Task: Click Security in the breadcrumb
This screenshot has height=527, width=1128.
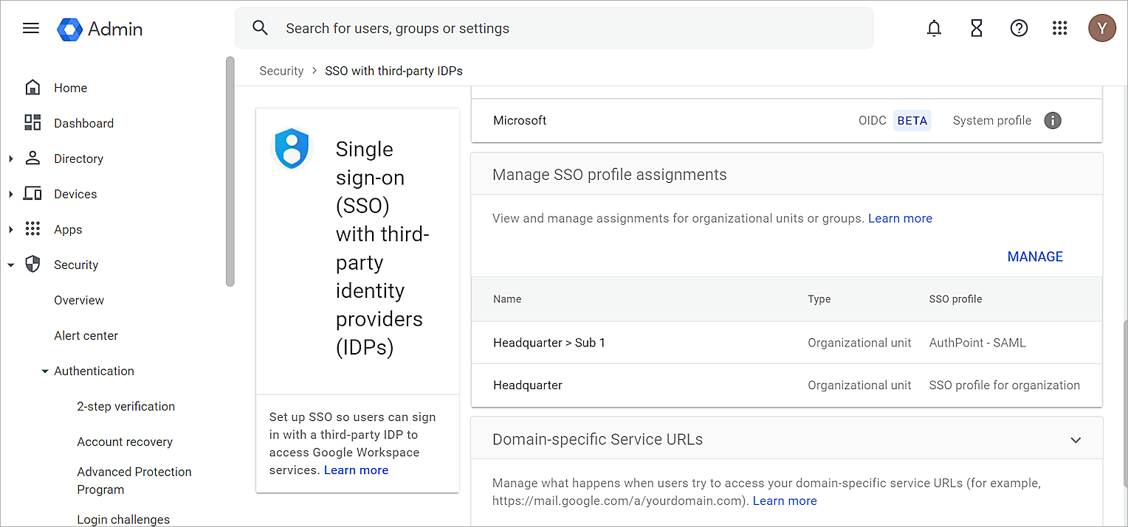Action: [x=281, y=71]
